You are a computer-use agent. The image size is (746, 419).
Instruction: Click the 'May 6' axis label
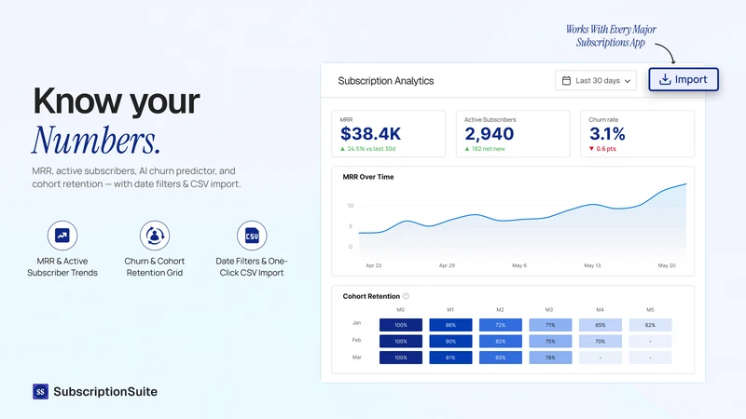pos(519,265)
